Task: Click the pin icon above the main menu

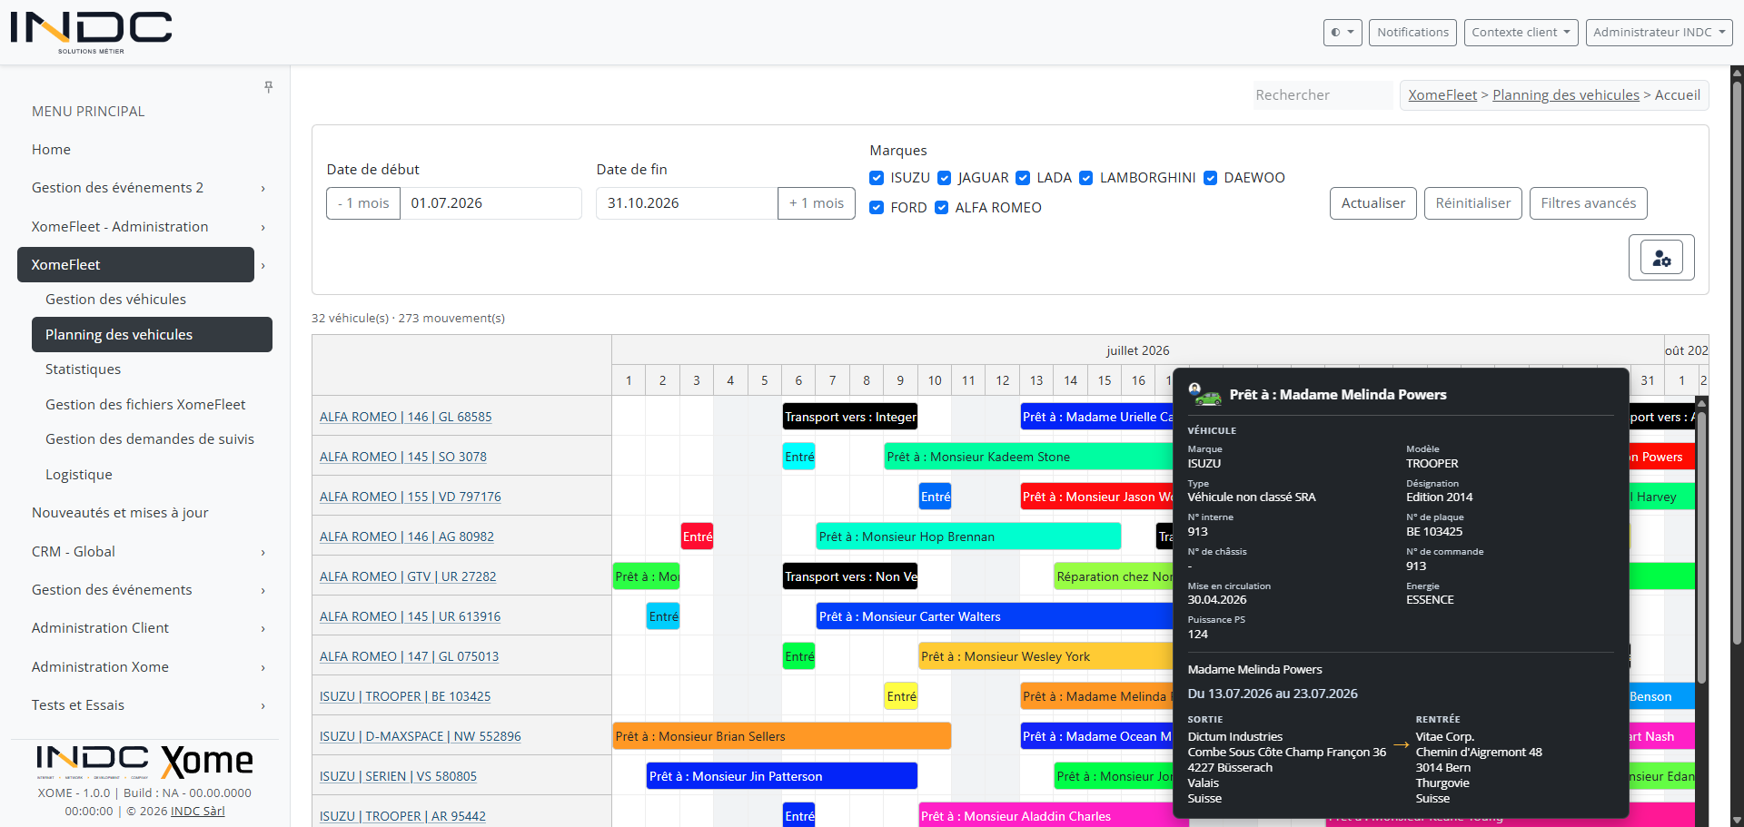Action: tap(268, 87)
